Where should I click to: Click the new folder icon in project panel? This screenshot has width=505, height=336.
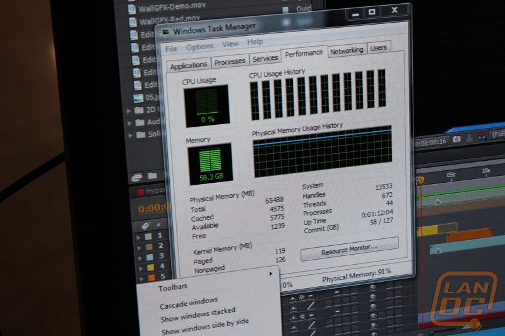pyautogui.click(x=152, y=175)
